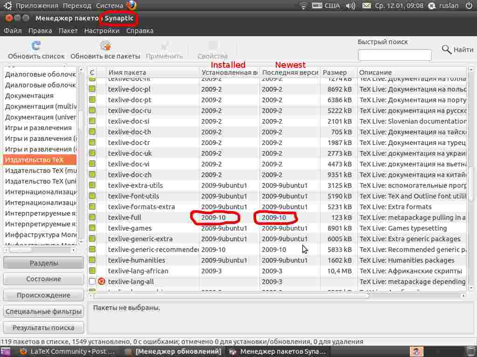Toggle status checkbox for texlive-doc-pl

point(92,89)
